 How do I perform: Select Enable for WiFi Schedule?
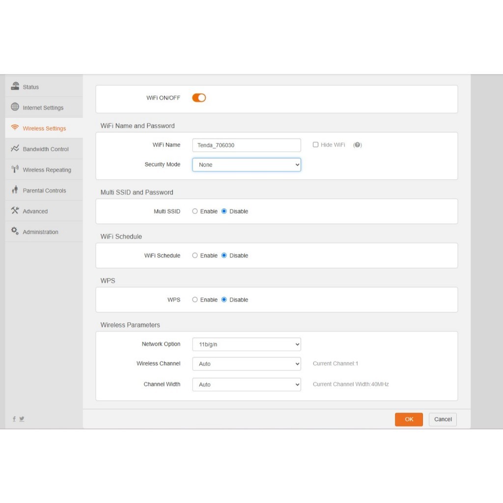(x=195, y=255)
